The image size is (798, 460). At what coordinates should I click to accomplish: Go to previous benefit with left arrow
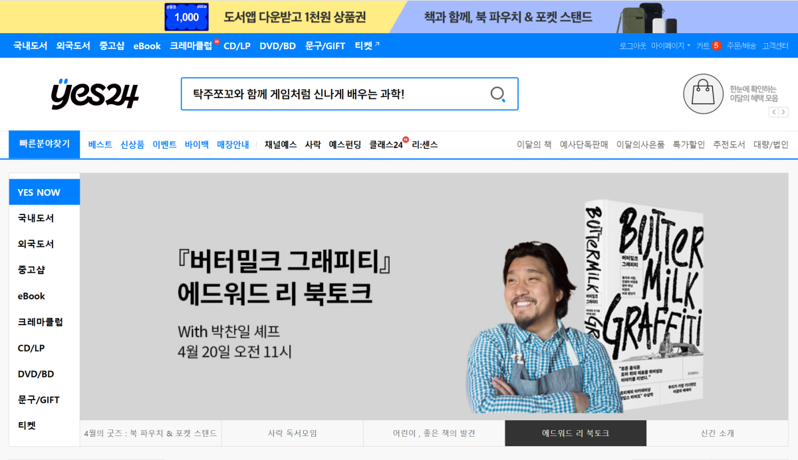click(773, 112)
